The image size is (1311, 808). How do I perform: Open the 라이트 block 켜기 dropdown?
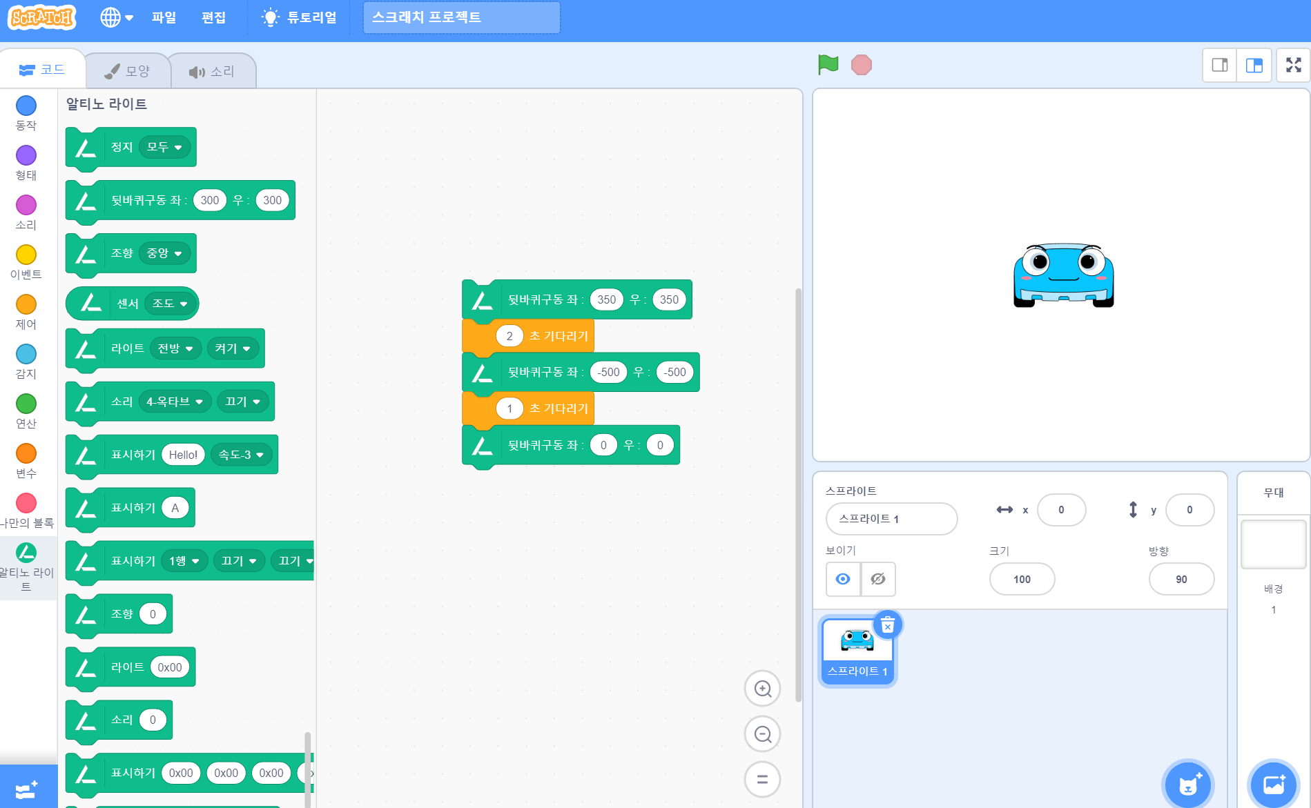(233, 348)
